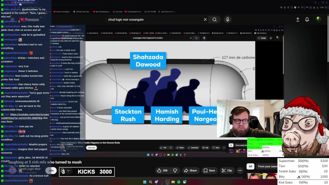Image resolution: width=329 pixels, height=185 pixels.
Task: Click the magnifier search button
Action: (x=214, y=20)
